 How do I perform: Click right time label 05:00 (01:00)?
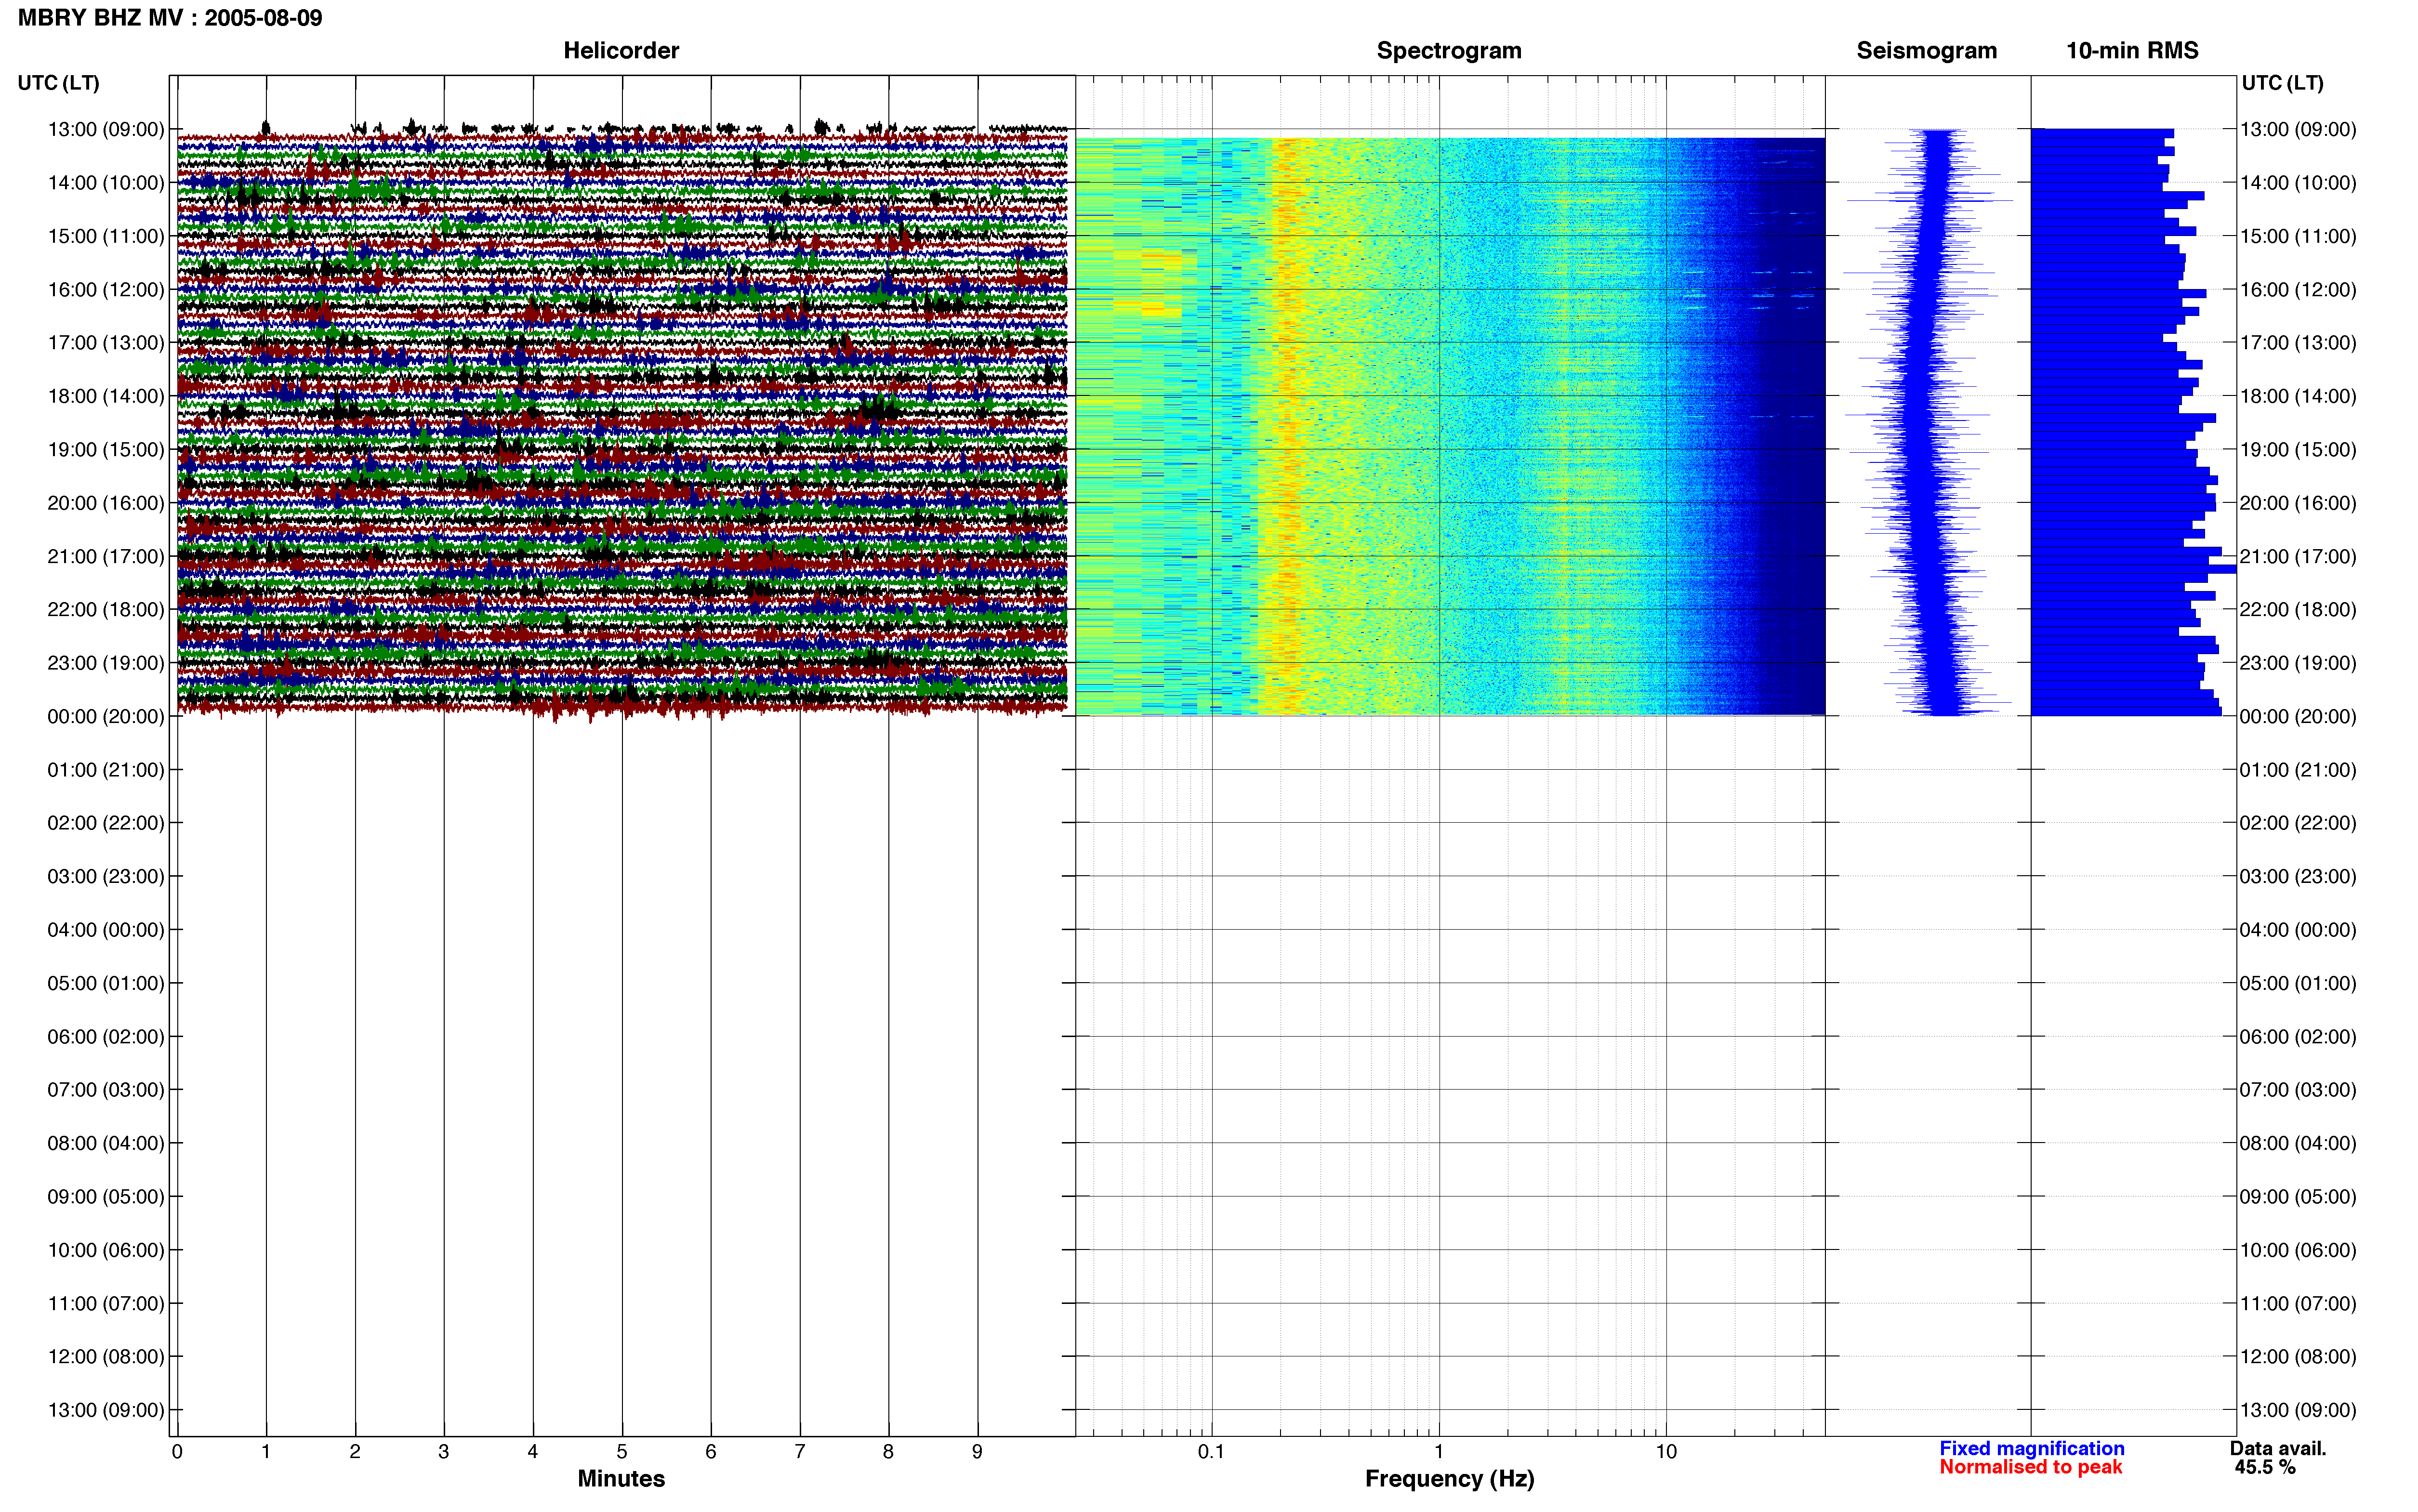2298,983
